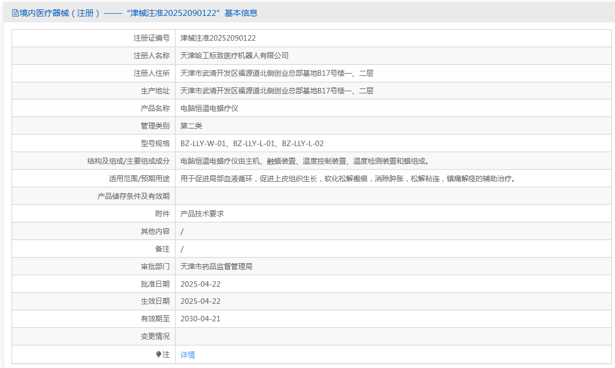Click the slash value in the 备注 row
Image resolution: width=615 pixels, height=368 pixels.
click(x=182, y=249)
